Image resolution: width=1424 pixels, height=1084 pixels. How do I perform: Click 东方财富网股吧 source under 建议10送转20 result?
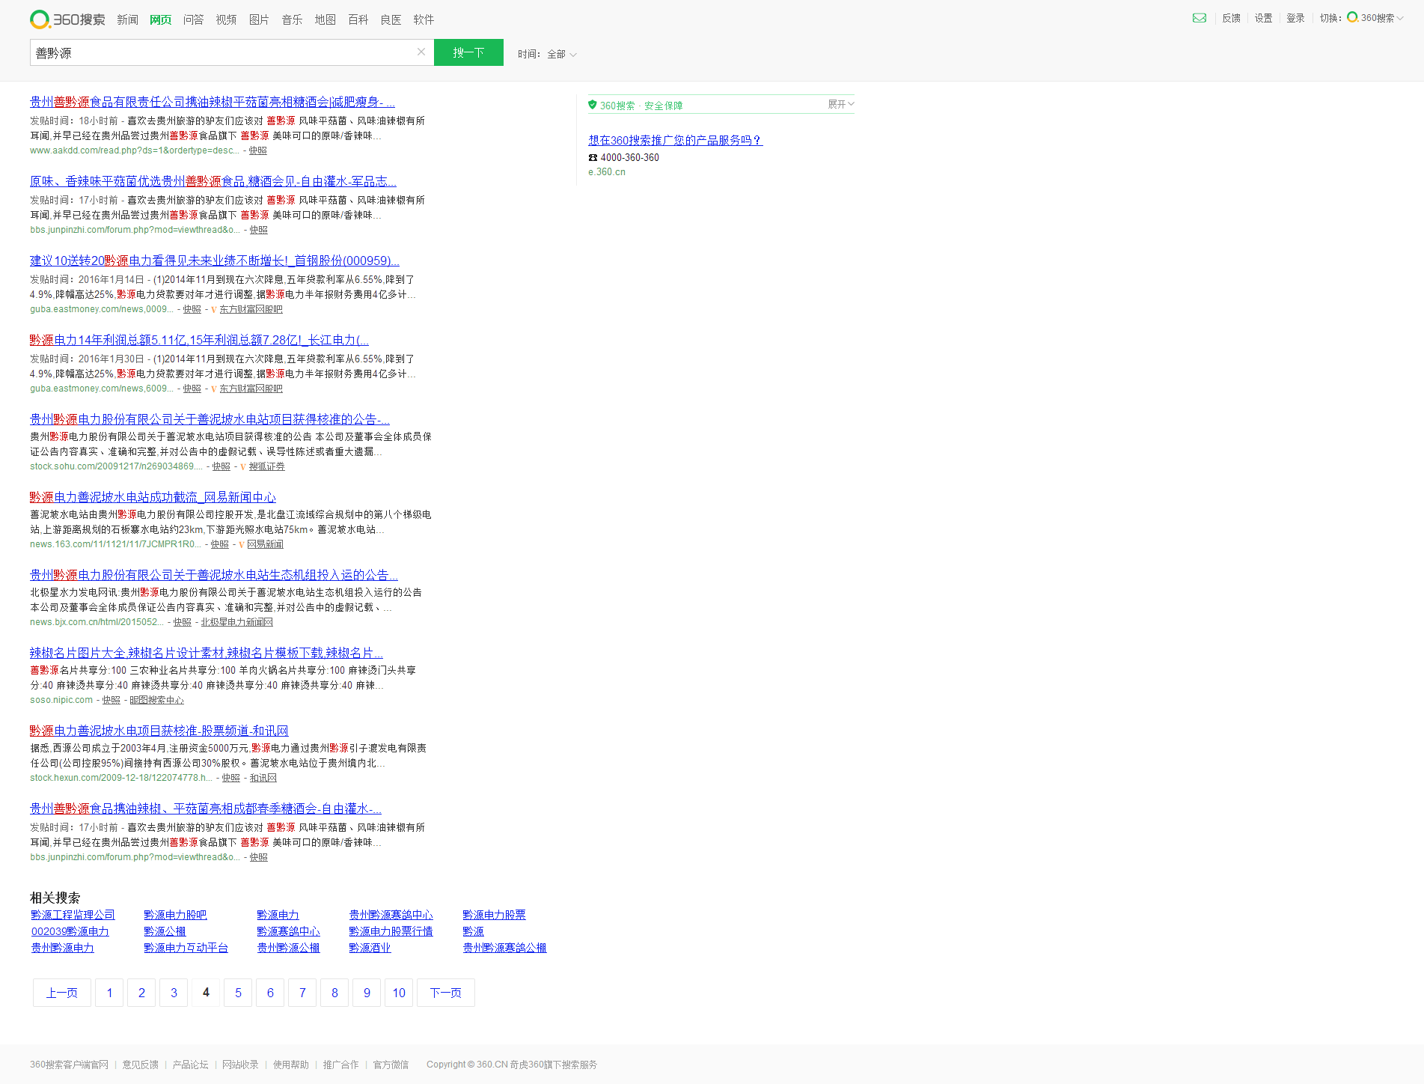251,309
